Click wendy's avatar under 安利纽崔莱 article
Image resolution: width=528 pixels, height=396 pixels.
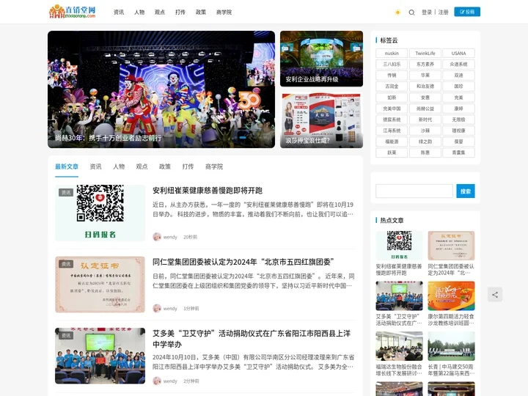tap(157, 237)
